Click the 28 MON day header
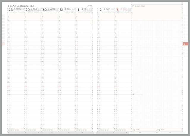190x136 pixels. pyautogui.click(x=15, y=10)
